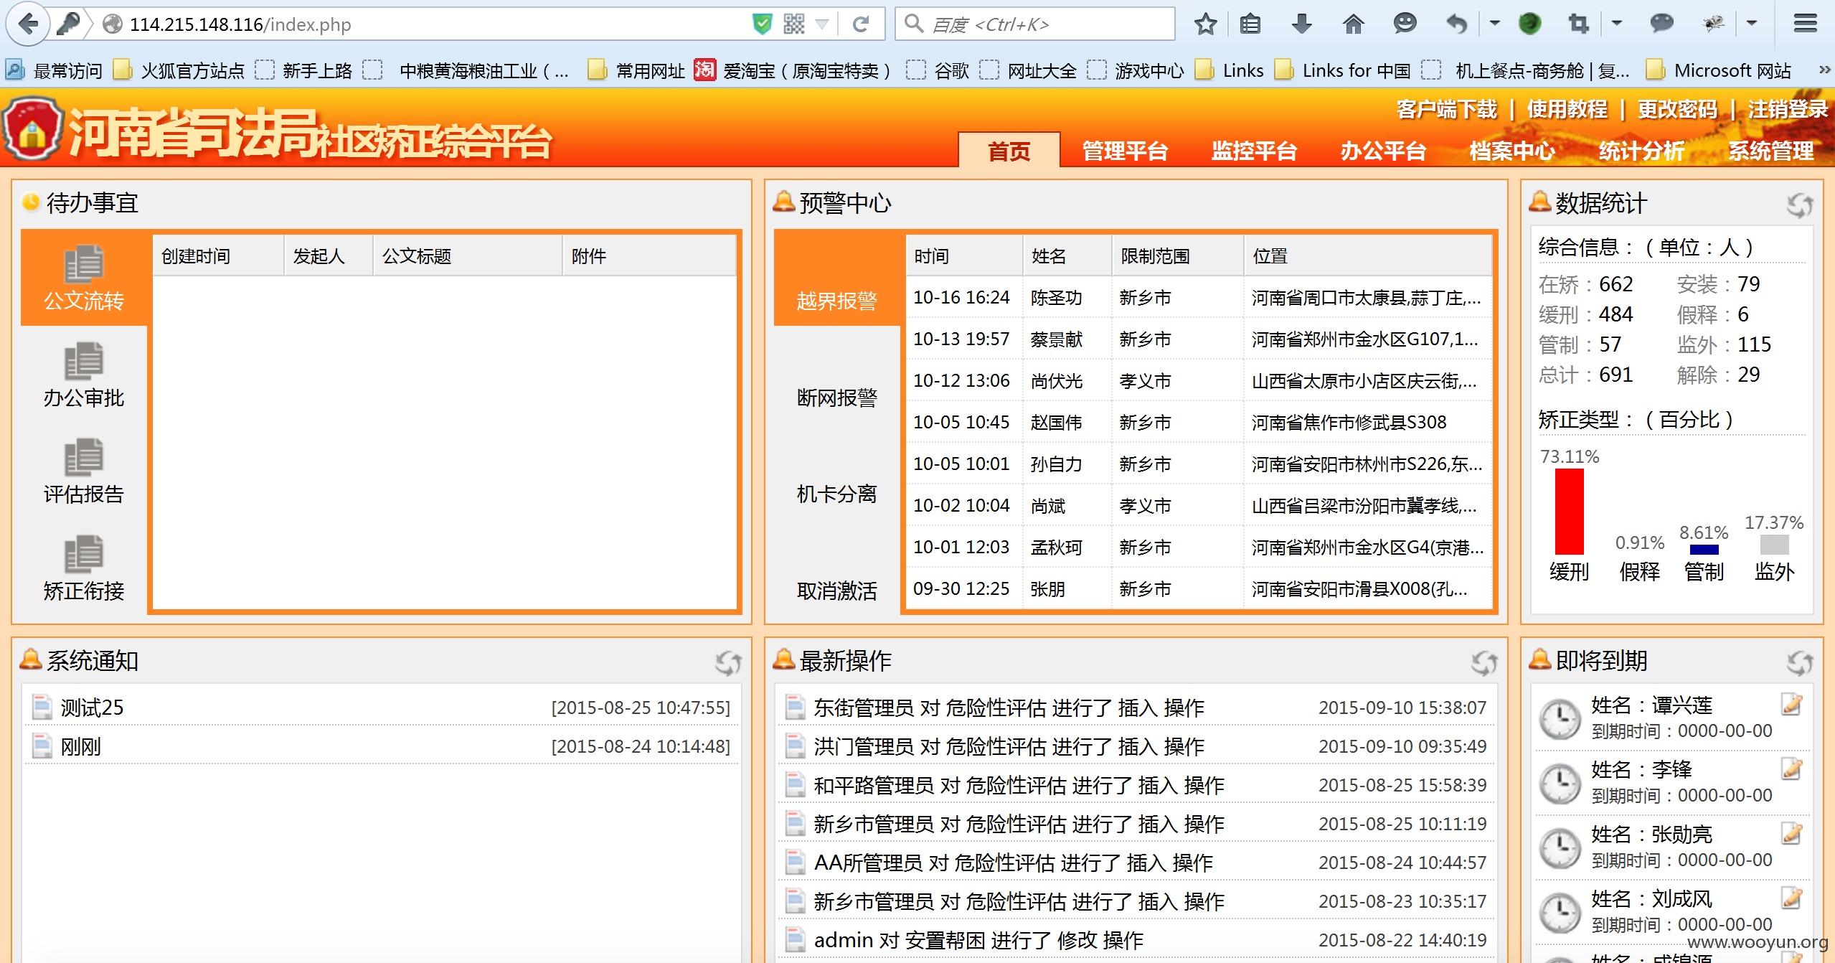1835x963 pixels.
Task: Select 办公审批 in the 待办事宜 sidebar
Action: pyautogui.click(x=84, y=375)
